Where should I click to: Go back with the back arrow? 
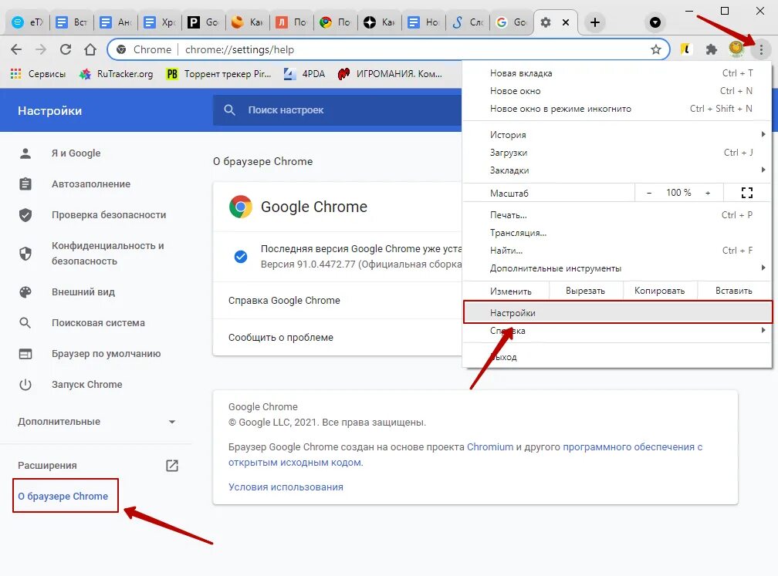point(16,49)
